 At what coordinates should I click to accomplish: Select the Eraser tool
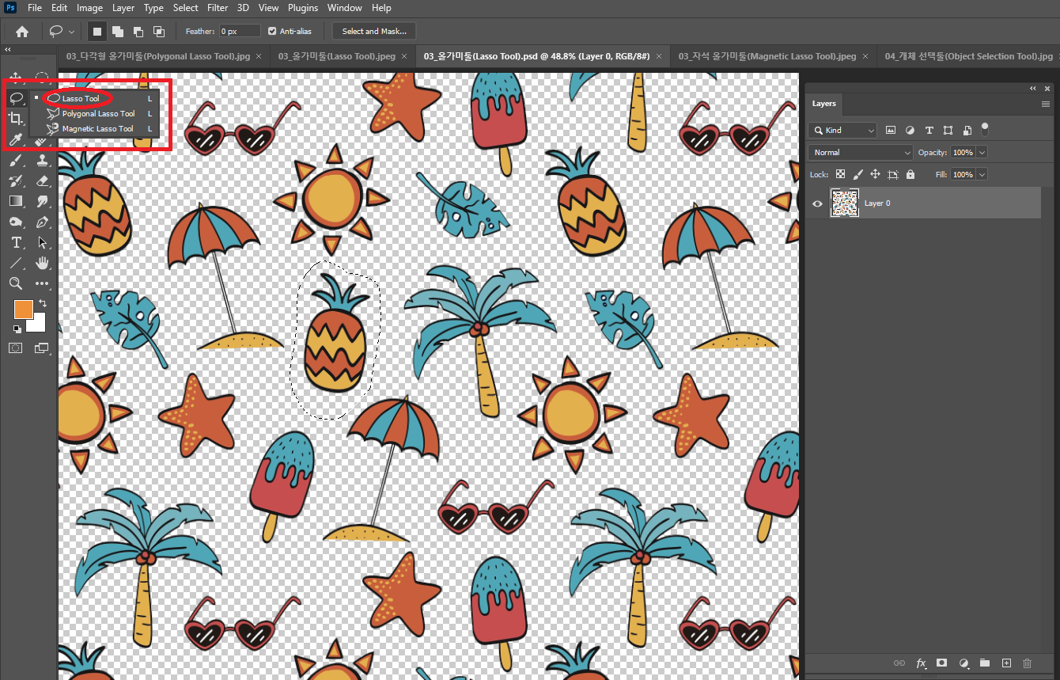pyautogui.click(x=43, y=180)
